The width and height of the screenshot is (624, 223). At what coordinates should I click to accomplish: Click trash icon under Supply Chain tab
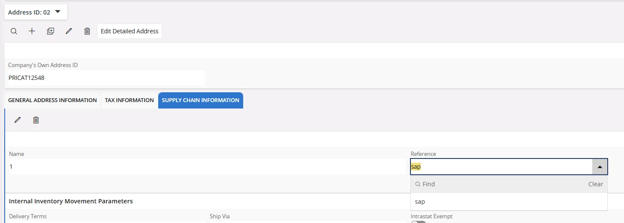[36, 120]
